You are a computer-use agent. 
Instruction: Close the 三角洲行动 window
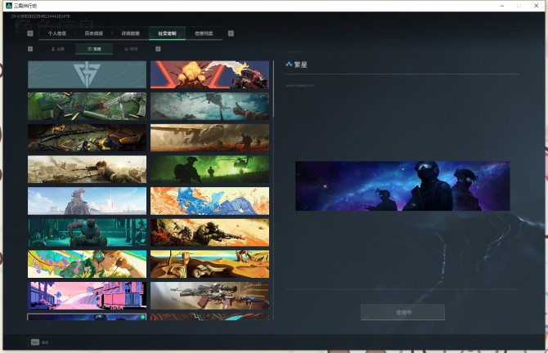tap(536, 6)
